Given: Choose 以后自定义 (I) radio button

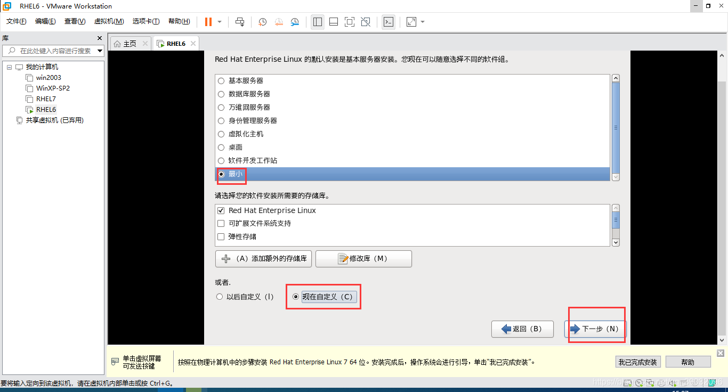Looking at the screenshot, I should click(x=220, y=297).
